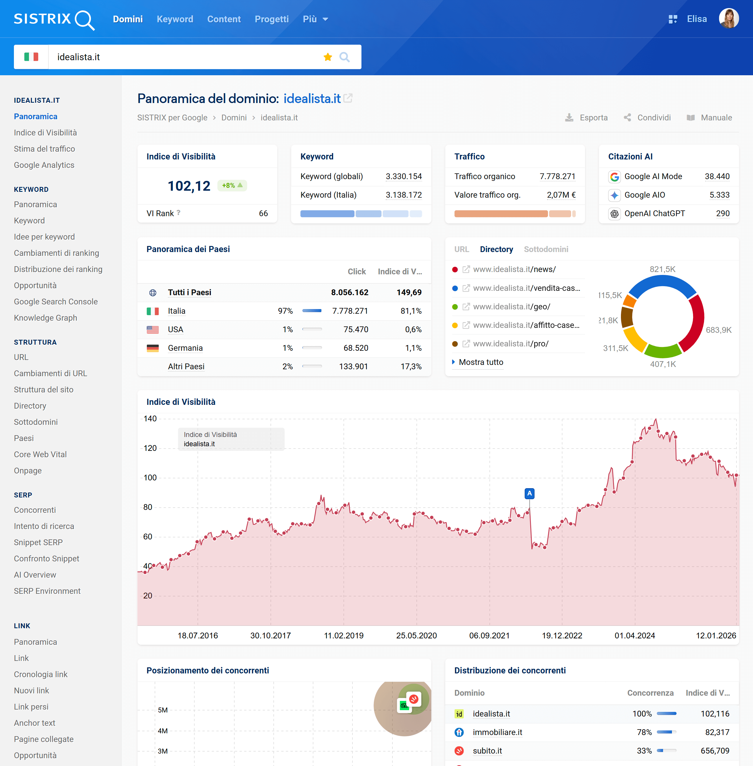Open Keyword in top navigation
Screen dimensions: 753x766
[x=175, y=19]
